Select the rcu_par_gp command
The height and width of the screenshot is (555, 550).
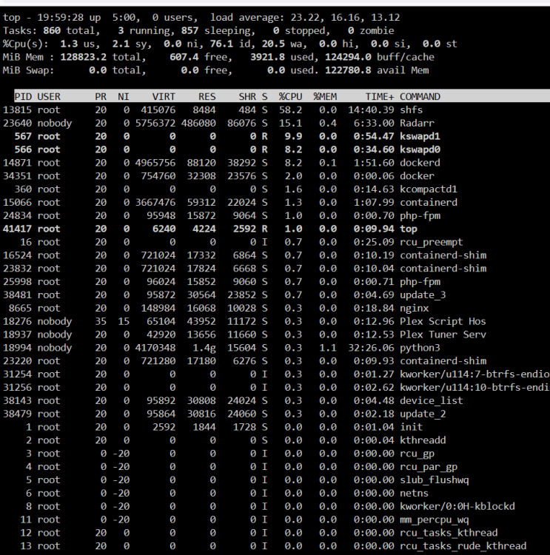pyautogui.click(x=428, y=467)
